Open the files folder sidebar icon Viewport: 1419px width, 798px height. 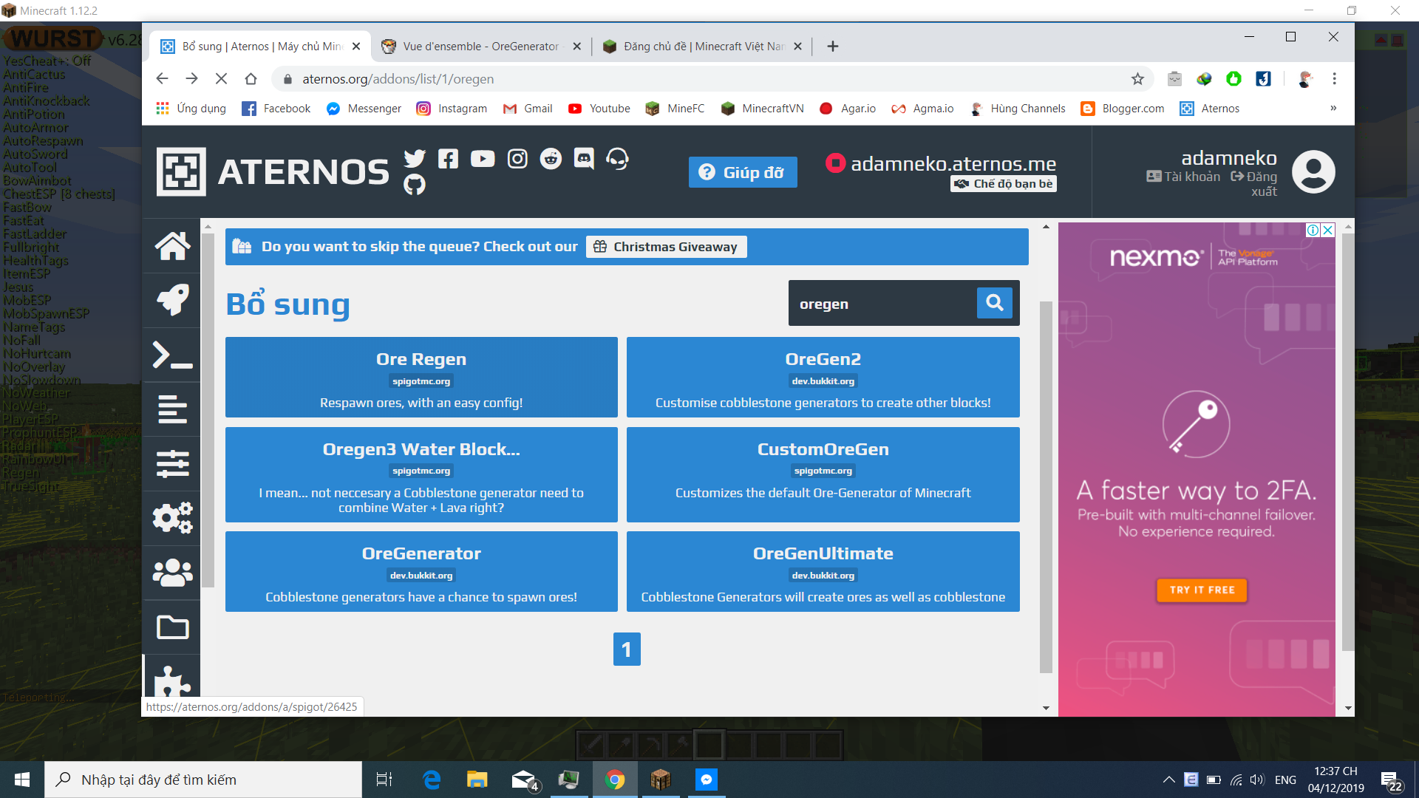172,627
